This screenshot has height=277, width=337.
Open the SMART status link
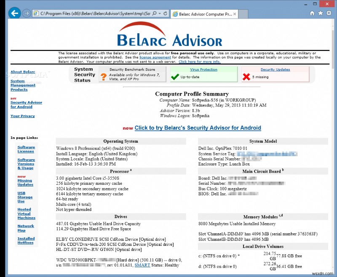coord(142,265)
